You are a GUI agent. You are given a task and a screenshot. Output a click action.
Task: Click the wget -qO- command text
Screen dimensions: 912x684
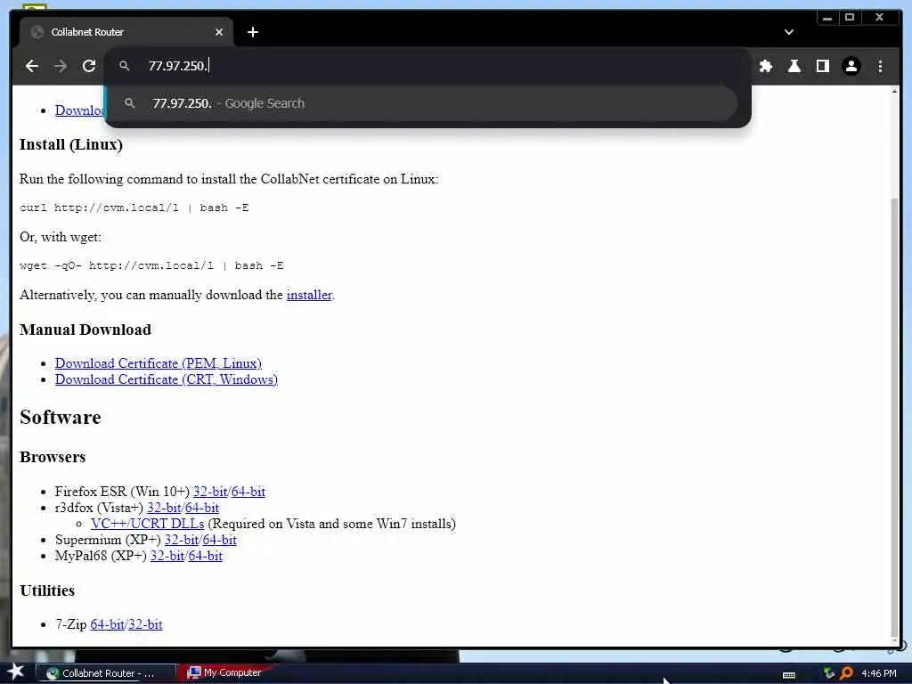151,265
